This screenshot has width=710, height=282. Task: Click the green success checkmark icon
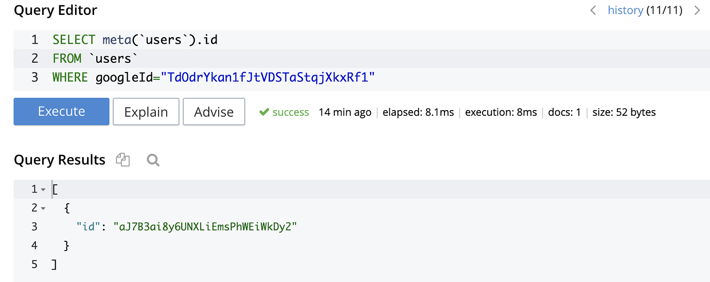[x=264, y=112]
